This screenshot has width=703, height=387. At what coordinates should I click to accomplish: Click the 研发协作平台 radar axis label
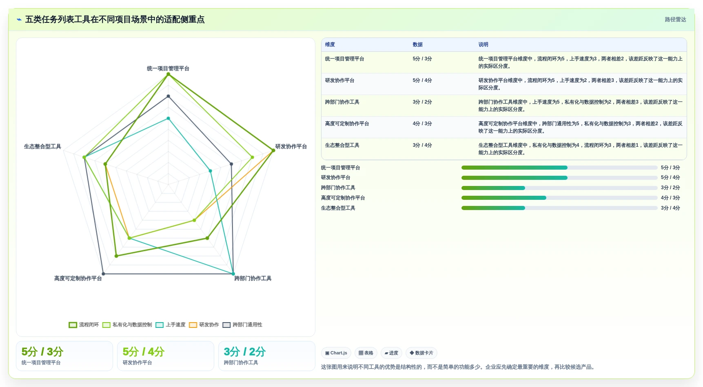point(291,146)
